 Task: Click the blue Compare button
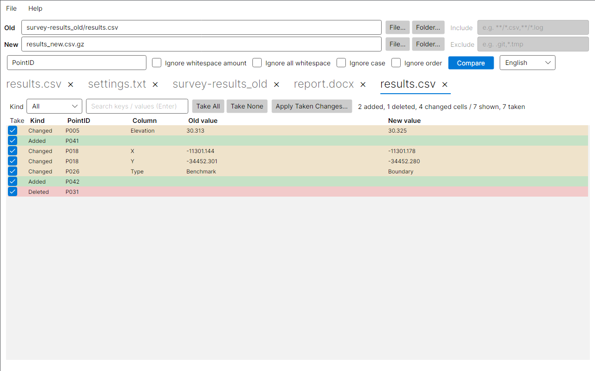[471, 63]
